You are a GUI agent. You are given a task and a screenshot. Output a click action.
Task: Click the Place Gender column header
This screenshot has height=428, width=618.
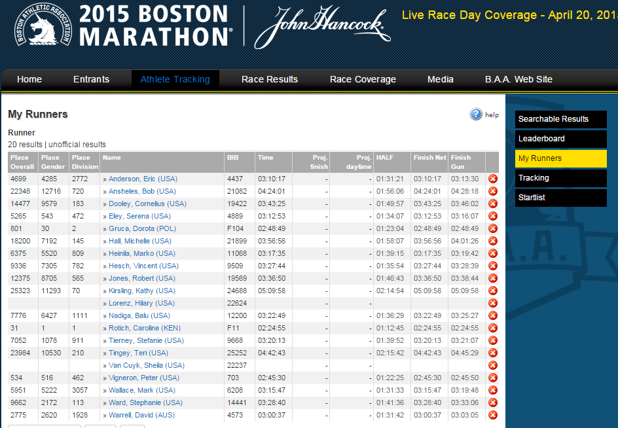click(x=53, y=162)
